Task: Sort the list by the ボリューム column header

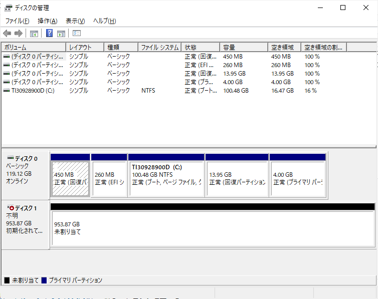Action: tap(33, 48)
